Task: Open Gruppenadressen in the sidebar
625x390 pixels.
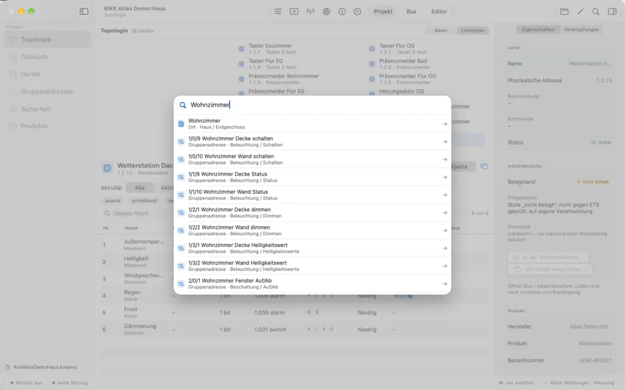Action: pos(48,92)
